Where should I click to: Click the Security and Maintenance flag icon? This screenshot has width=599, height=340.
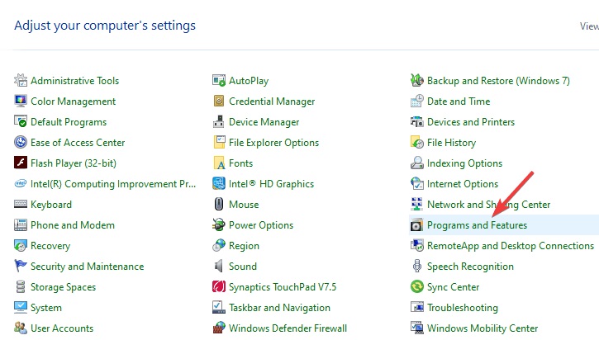(21, 266)
